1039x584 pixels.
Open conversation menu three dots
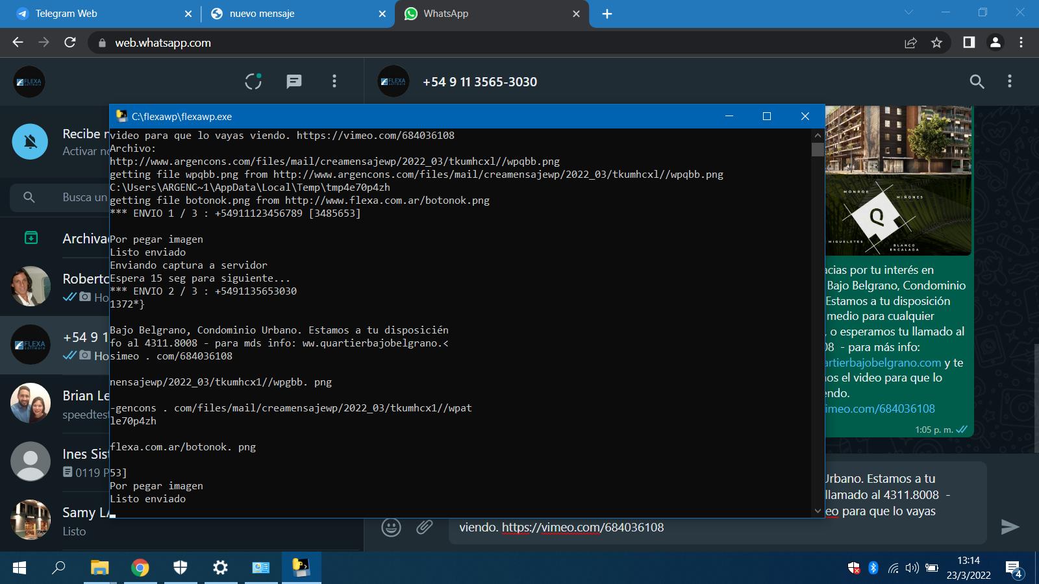[1009, 81]
